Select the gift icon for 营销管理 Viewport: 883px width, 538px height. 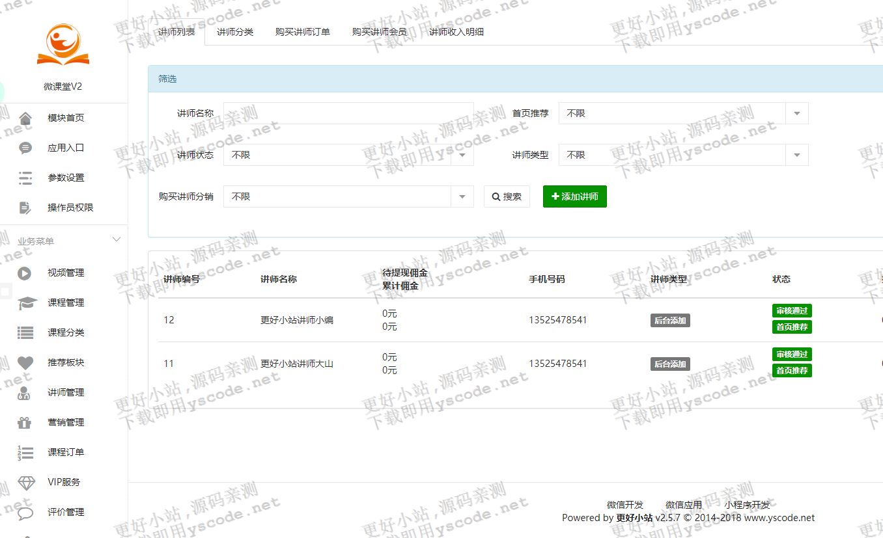click(x=25, y=422)
